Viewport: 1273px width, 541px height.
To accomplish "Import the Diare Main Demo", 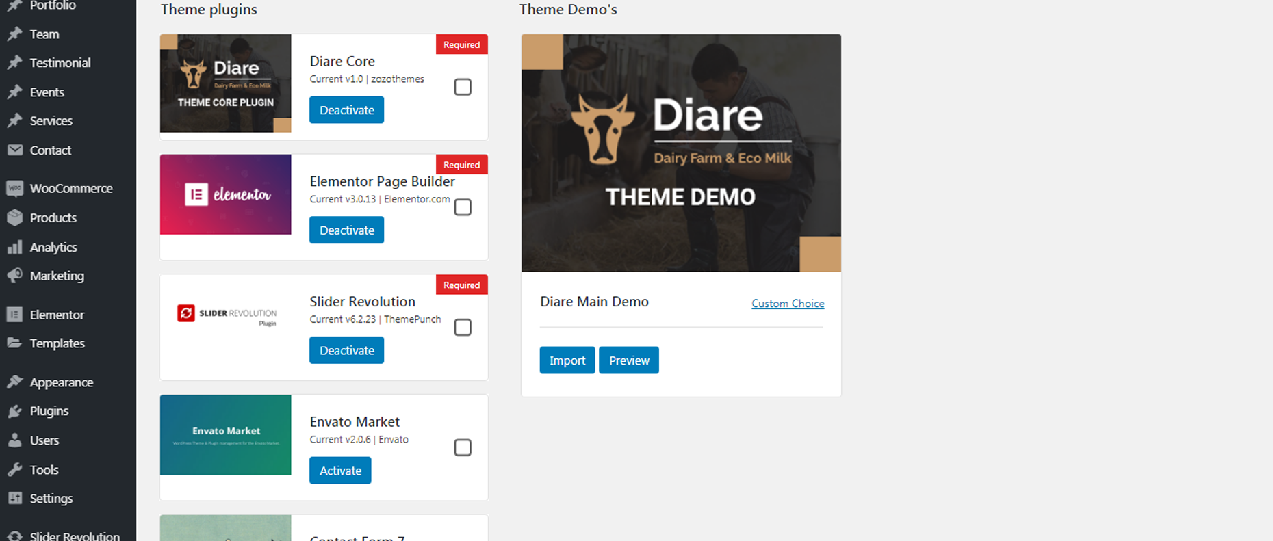I will click(x=567, y=360).
